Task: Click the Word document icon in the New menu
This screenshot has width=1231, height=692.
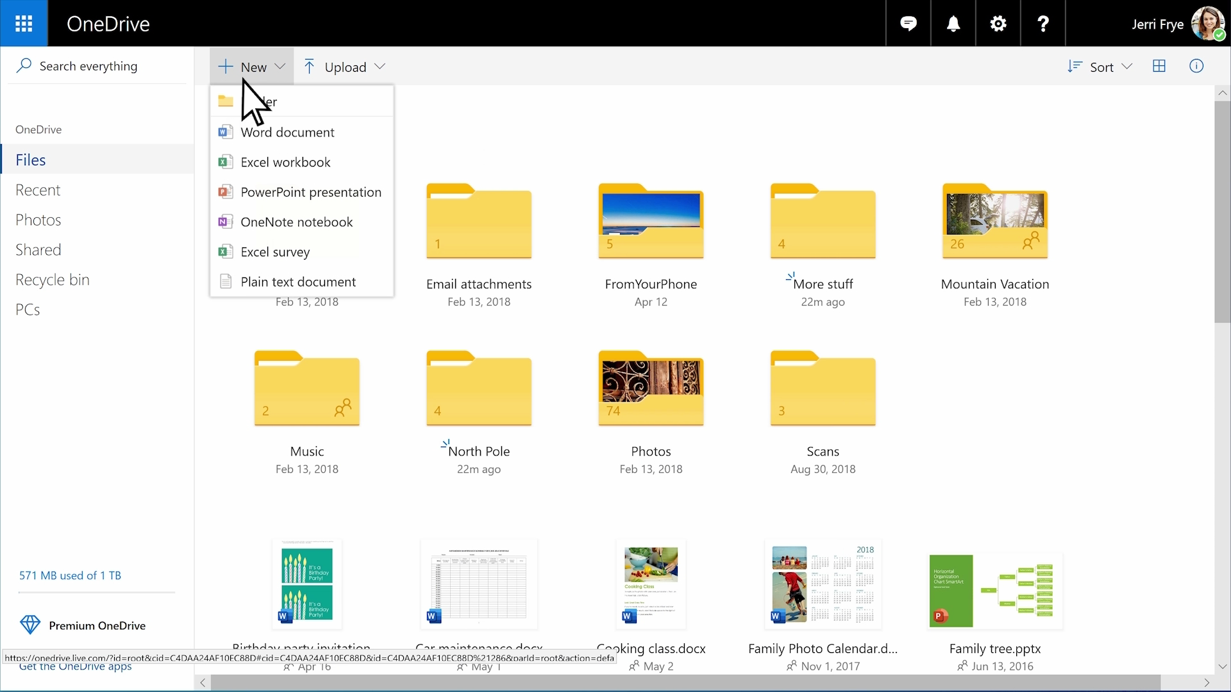Action: click(x=225, y=132)
